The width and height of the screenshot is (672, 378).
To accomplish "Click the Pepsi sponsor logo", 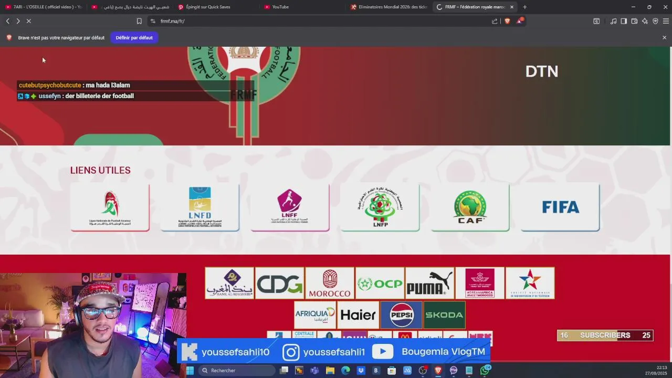I will pyautogui.click(x=401, y=315).
